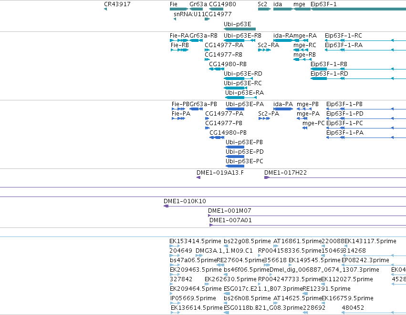Click the CG14977-RB transcript label

coord(223,54)
